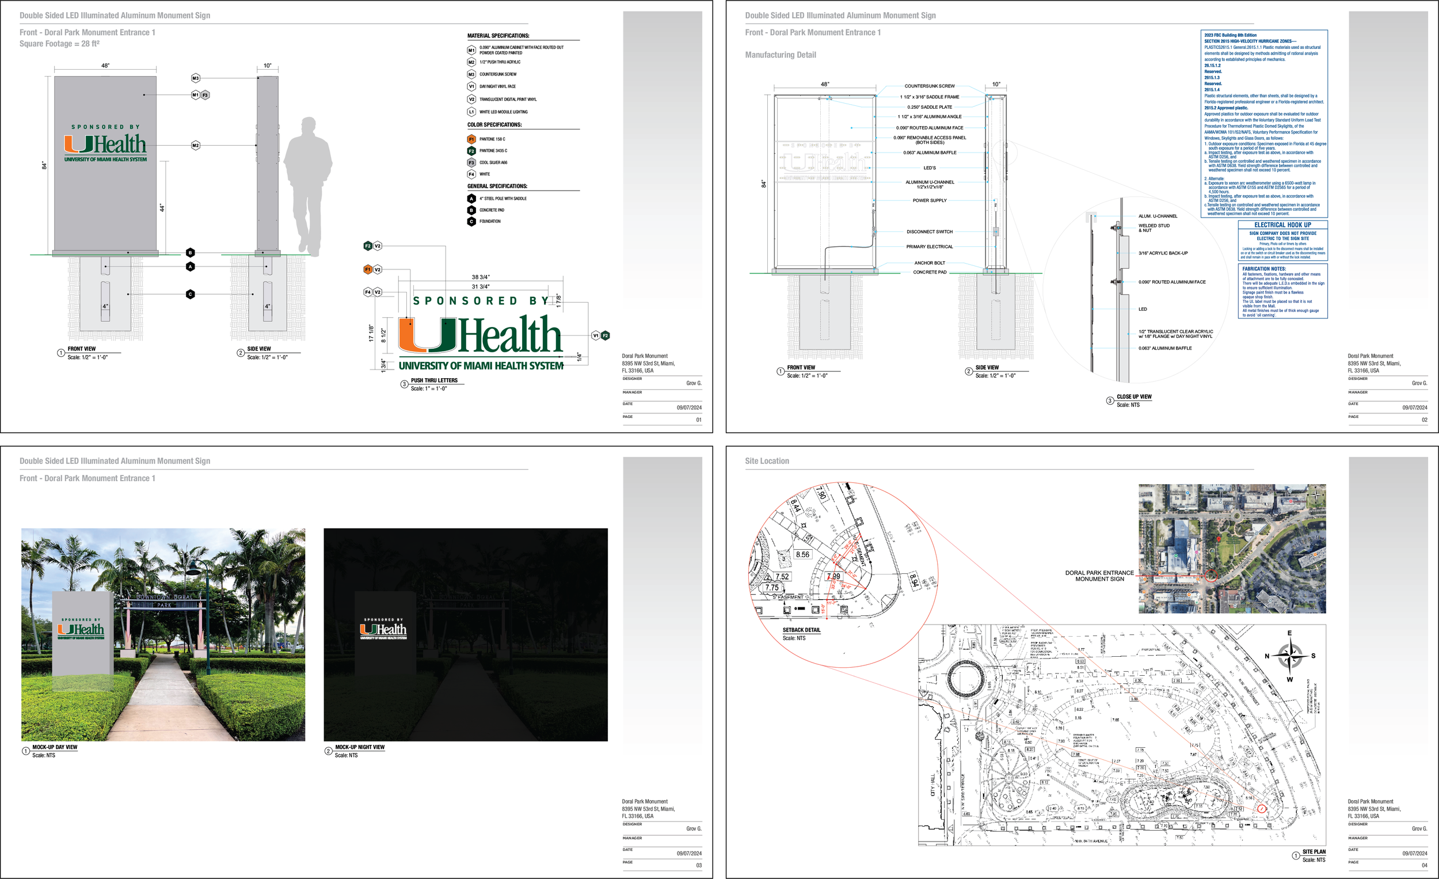Select the "Site Location" page title
The width and height of the screenshot is (1439, 879).
767,461
